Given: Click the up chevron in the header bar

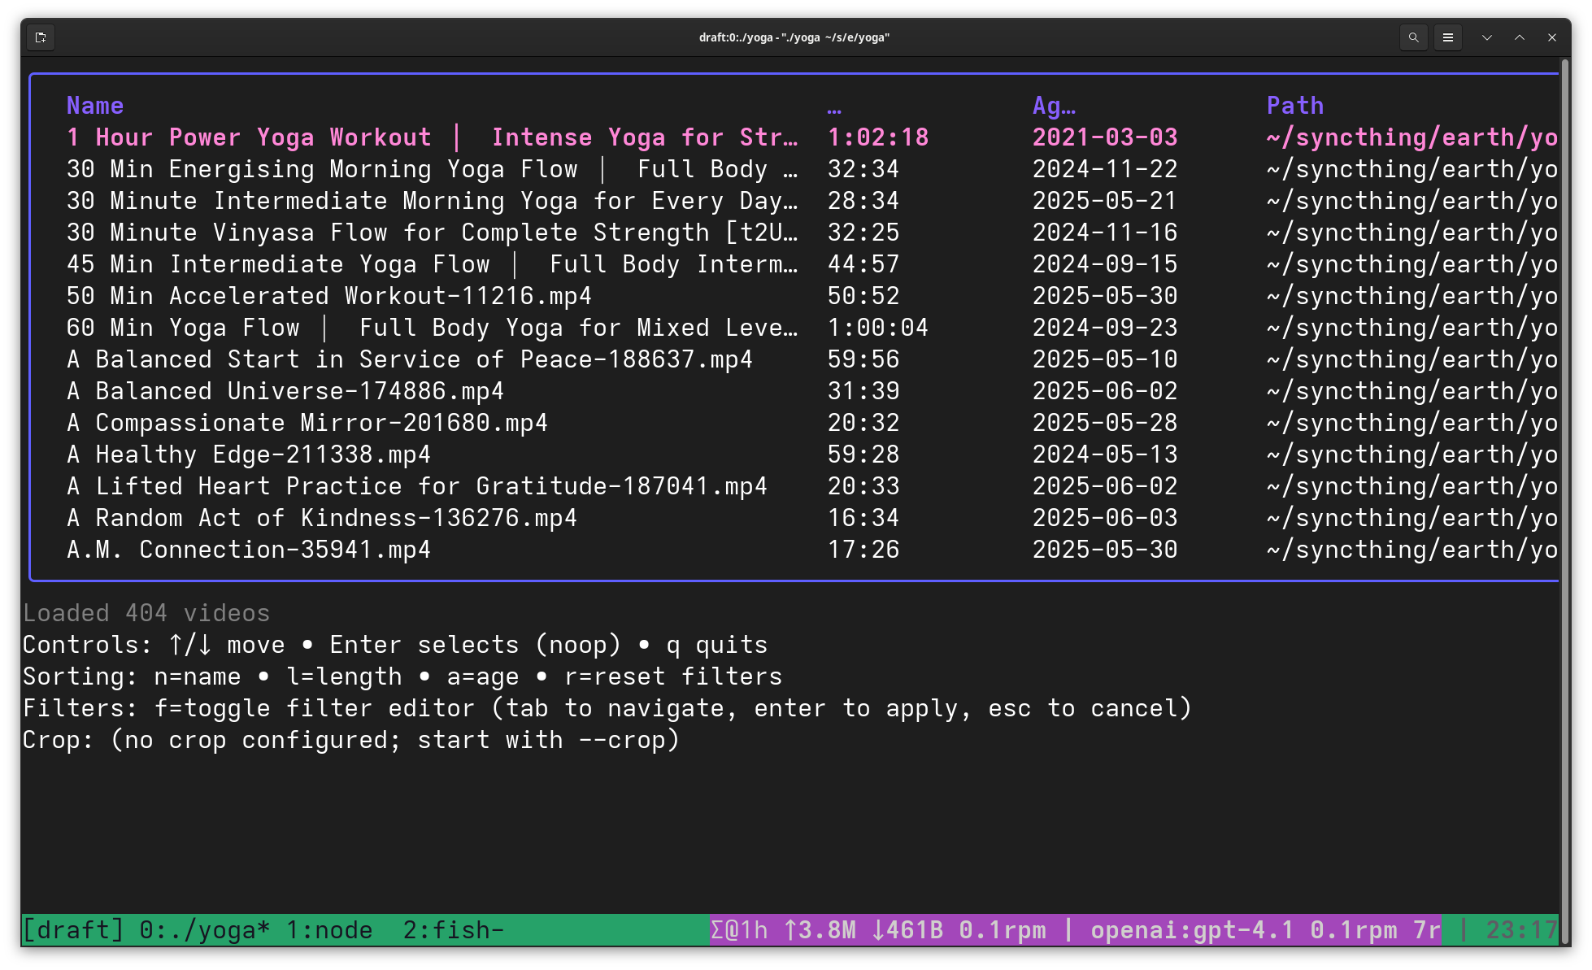Looking at the screenshot, I should [1519, 37].
